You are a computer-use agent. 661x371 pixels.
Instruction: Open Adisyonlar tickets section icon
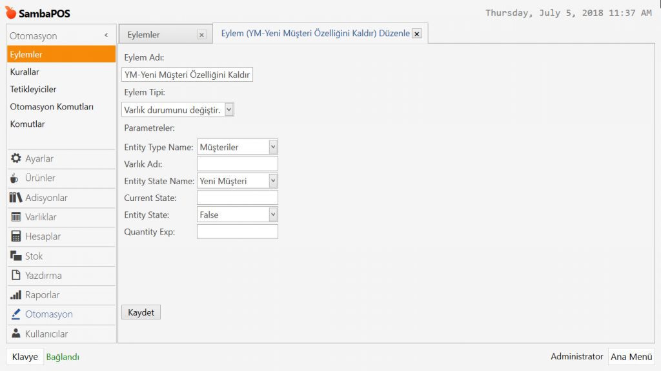coord(16,198)
